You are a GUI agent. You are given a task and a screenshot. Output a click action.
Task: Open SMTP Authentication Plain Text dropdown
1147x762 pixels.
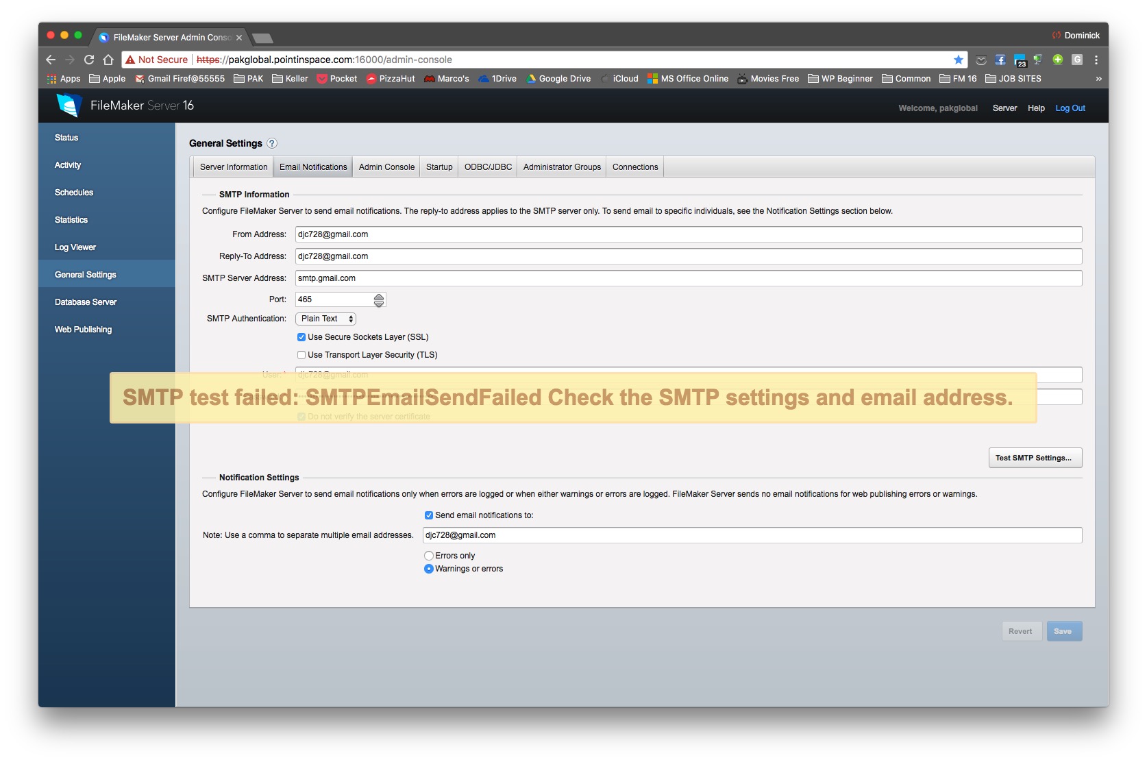point(325,319)
